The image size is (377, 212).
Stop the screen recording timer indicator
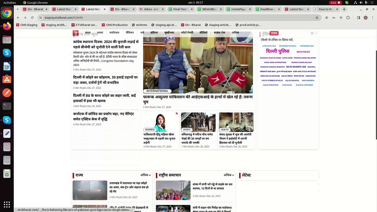click(x=335, y=3)
